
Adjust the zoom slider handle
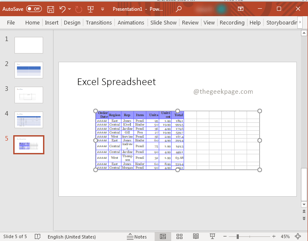238,236
